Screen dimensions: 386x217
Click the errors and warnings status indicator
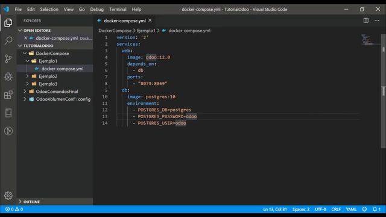click(x=14, y=209)
